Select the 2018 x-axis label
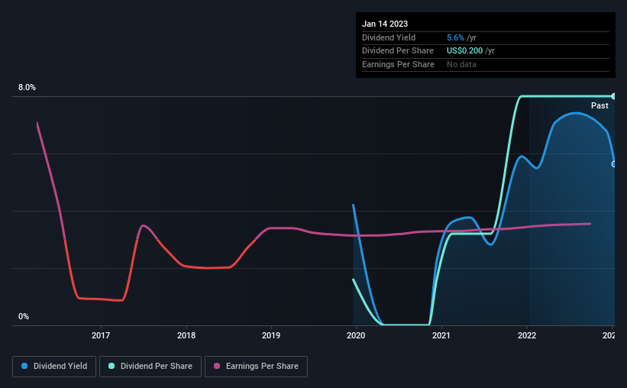 tap(186, 335)
